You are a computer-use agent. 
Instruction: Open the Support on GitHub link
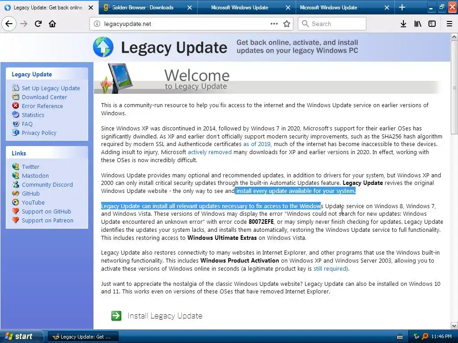tap(47, 211)
